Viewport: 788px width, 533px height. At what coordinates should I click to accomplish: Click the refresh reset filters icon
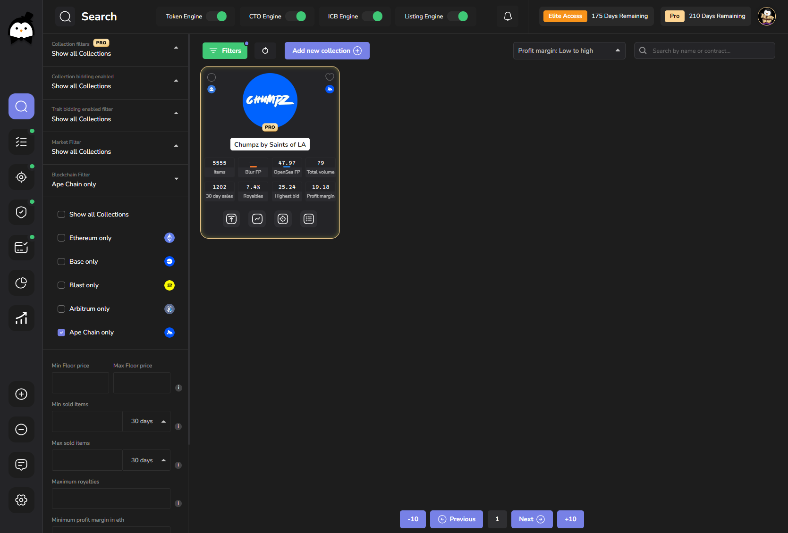265,50
